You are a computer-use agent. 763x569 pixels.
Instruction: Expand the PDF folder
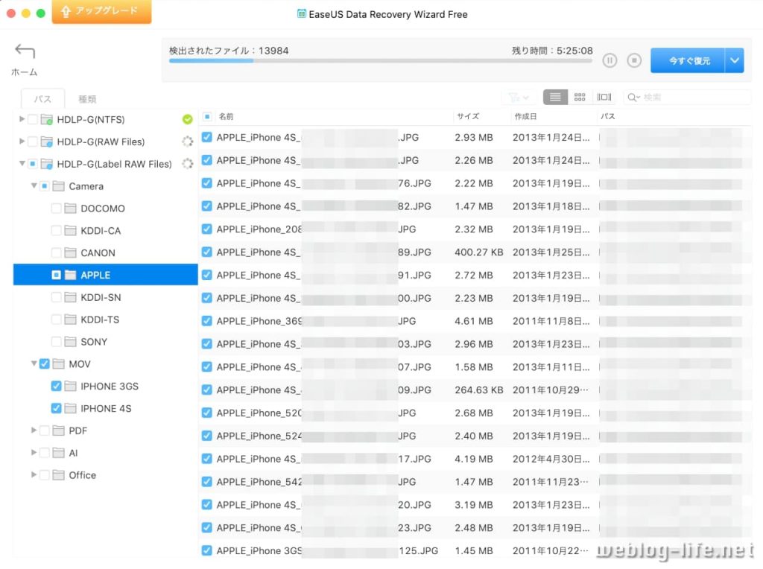coord(34,430)
